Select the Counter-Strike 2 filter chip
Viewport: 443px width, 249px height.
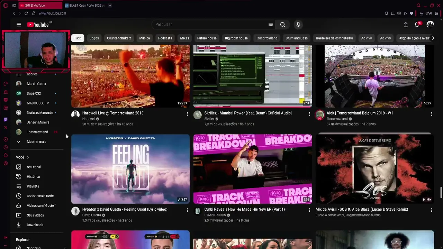click(x=119, y=38)
